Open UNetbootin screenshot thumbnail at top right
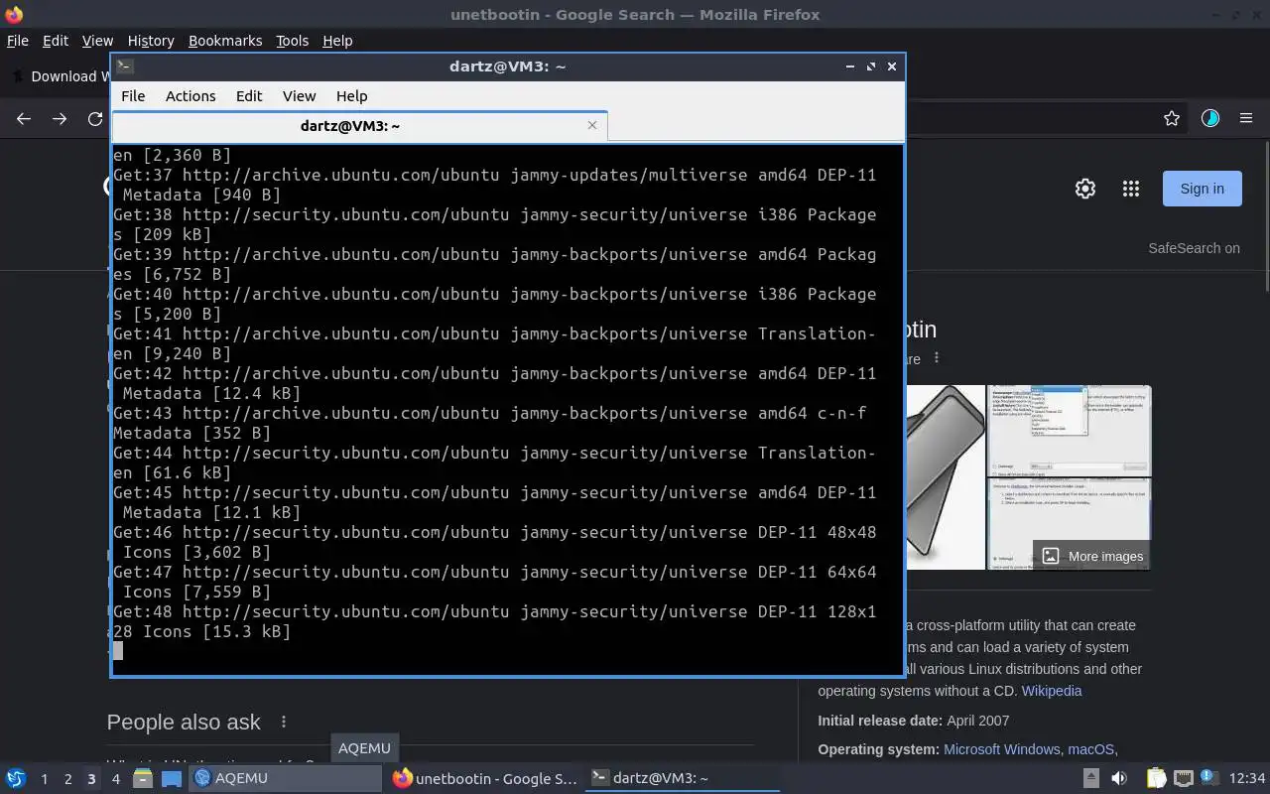Viewport: 1270px width, 794px height. click(x=1070, y=431)
